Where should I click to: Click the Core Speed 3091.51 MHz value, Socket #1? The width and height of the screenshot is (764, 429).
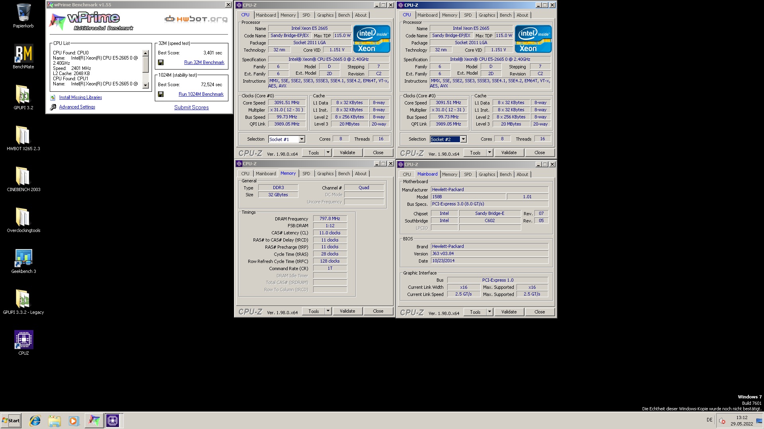286,102
